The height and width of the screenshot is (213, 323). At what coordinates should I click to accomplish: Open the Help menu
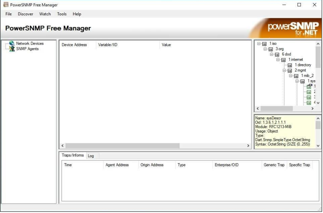point(77,14)
